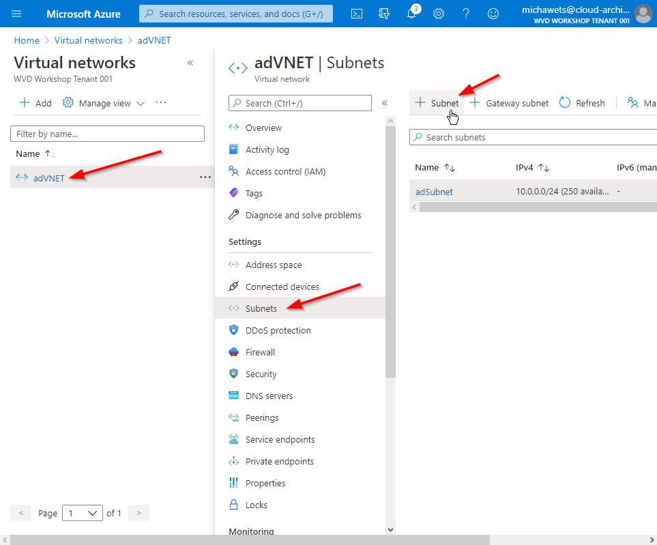Click the global search resources box
The height and width of the screenshot is (545, 657).
tap(236, 14)
